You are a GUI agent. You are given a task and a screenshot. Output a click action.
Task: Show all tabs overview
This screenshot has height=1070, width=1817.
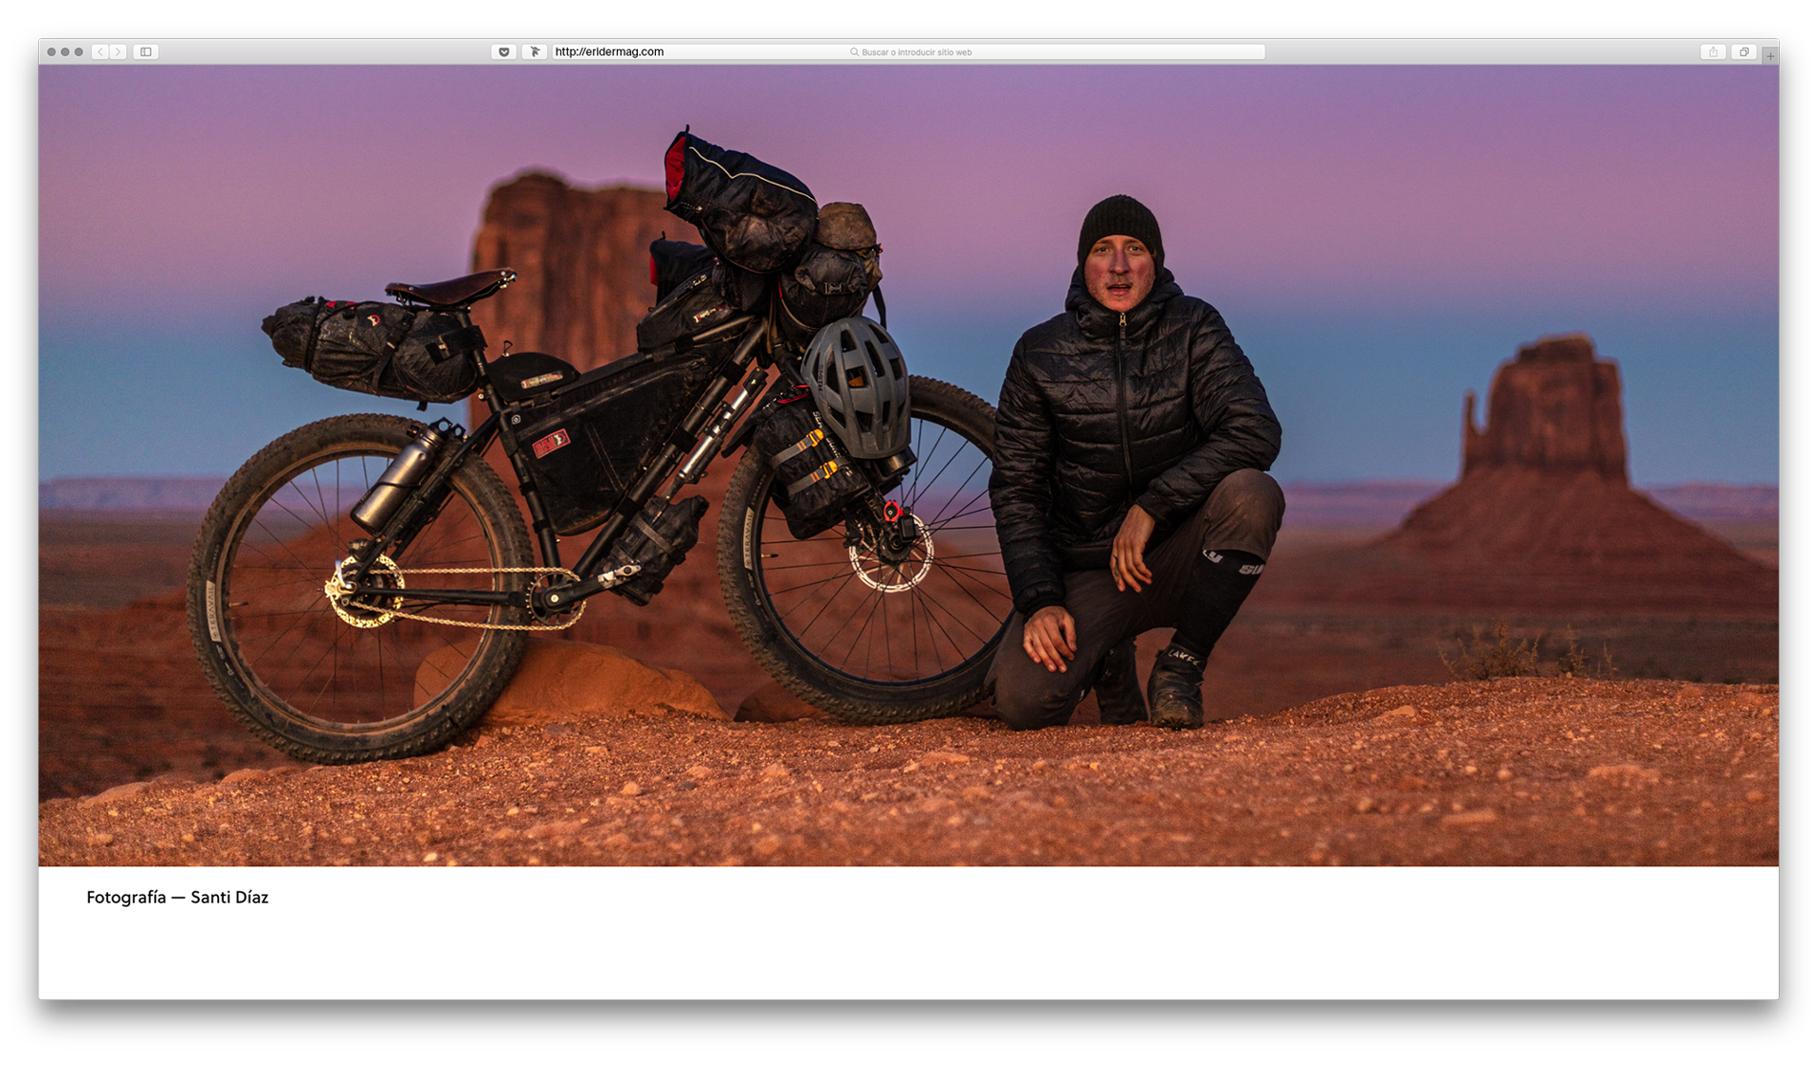[1743, 52]
